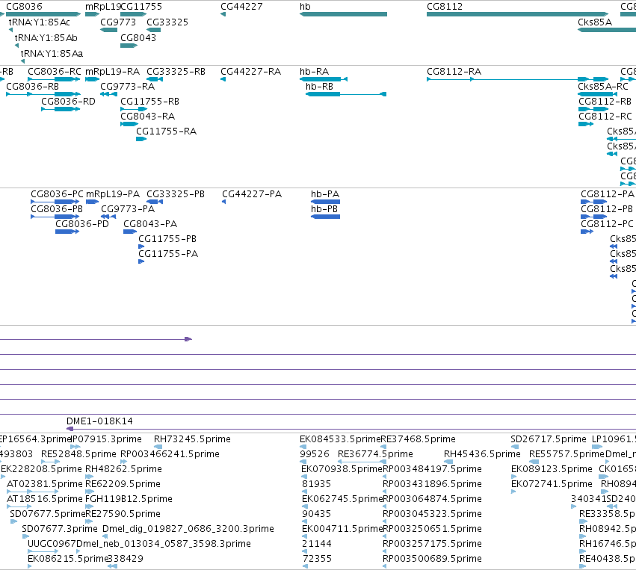Click the RE27590.5prime EST label

pyautogui.click(x=123, y=515)
